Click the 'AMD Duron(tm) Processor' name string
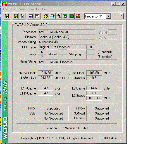Viewport: 143px width, 144px height. click(77, 62)
